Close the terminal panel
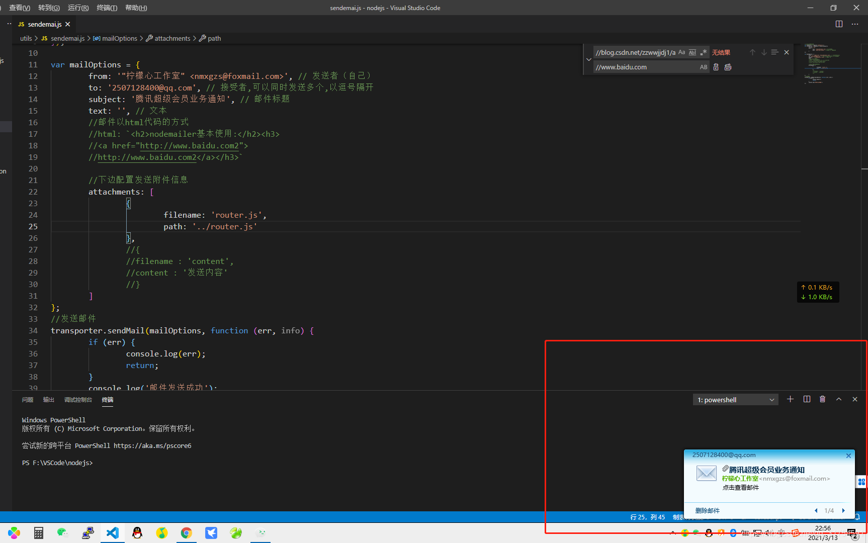The image size is (868, 543). [855, 399]
